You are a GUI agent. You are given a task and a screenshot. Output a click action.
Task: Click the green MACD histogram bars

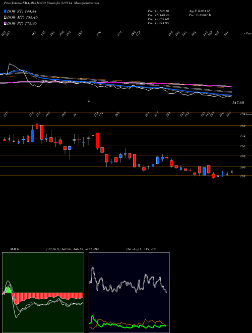(8, 290)
